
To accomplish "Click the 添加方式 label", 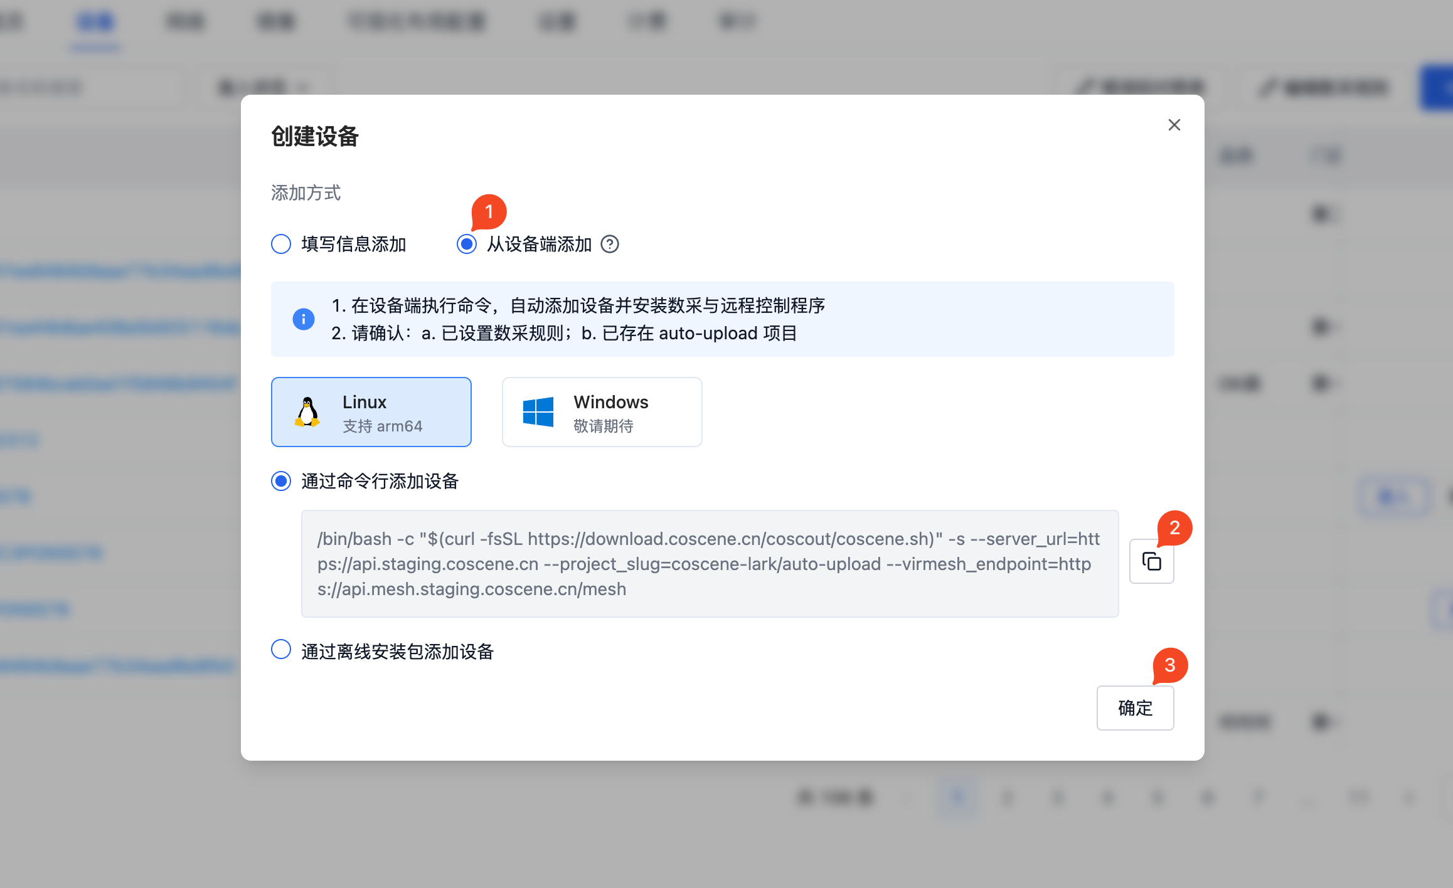I will (x=306, y=193).
